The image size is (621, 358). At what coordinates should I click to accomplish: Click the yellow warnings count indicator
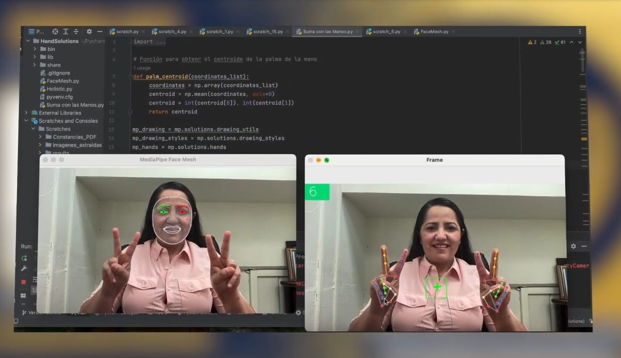pyautogui.click(x=532, y=42)
